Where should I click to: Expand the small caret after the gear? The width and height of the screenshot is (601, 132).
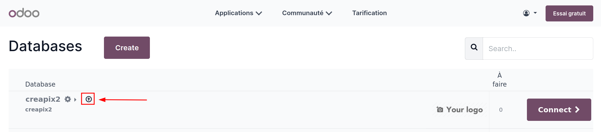tap(75, 99)
